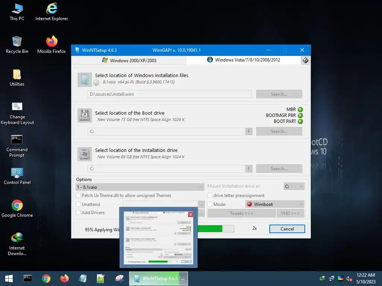Open the Recycle Bin

[x=17, y=45]
